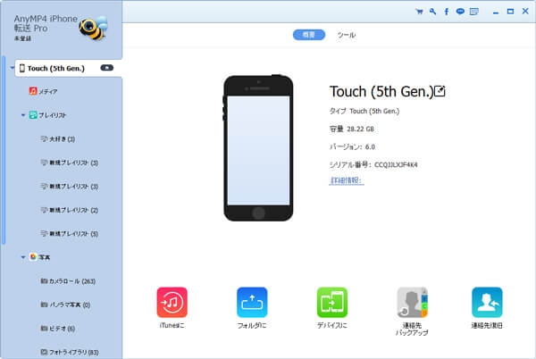Image resolution: width=536 pixels, height=359 pixels.
Task: Select メディア in the sidebar
Action: 47,91
